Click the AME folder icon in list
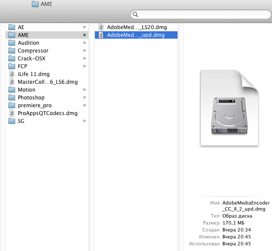272x251 pixels. 12,35
